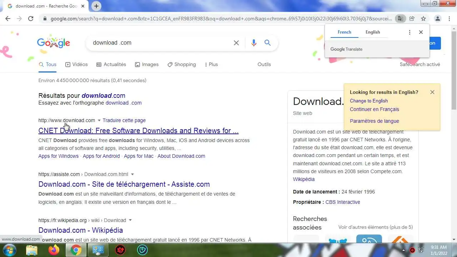
Task: Switch to the Vidéos results tab
Action: pyautogui.click(x=76, y=65)
